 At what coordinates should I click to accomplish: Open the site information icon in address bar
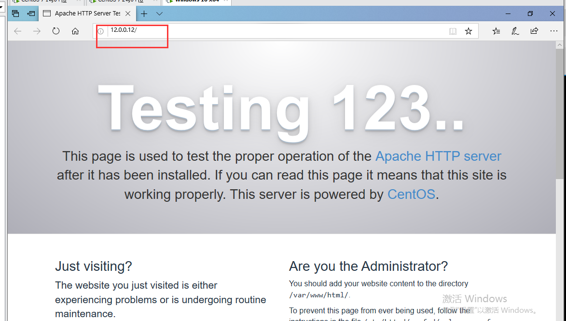[x=101, y=31]
